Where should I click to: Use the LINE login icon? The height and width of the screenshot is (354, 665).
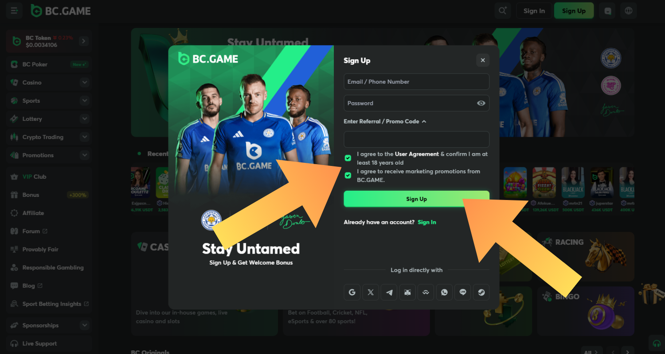click(x=463, y=292)
